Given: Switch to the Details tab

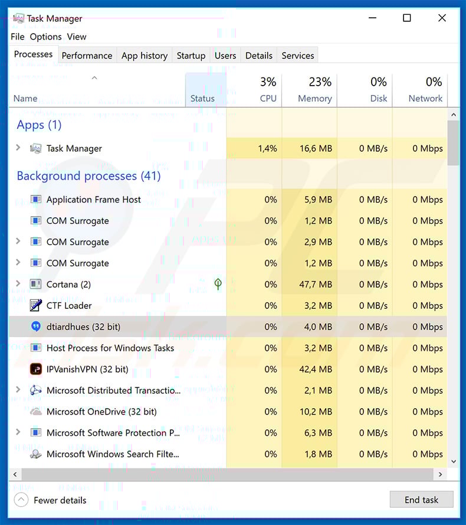Looking at the screenshot, I should click(259, 56).
